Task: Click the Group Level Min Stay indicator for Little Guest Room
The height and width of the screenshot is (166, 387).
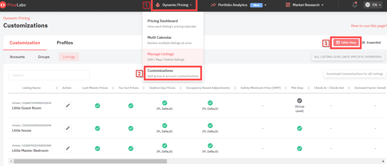Action: click(300, 101)
